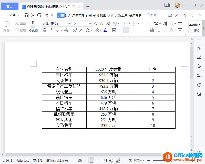Click the cloud sync status icon

coord(170,15)
